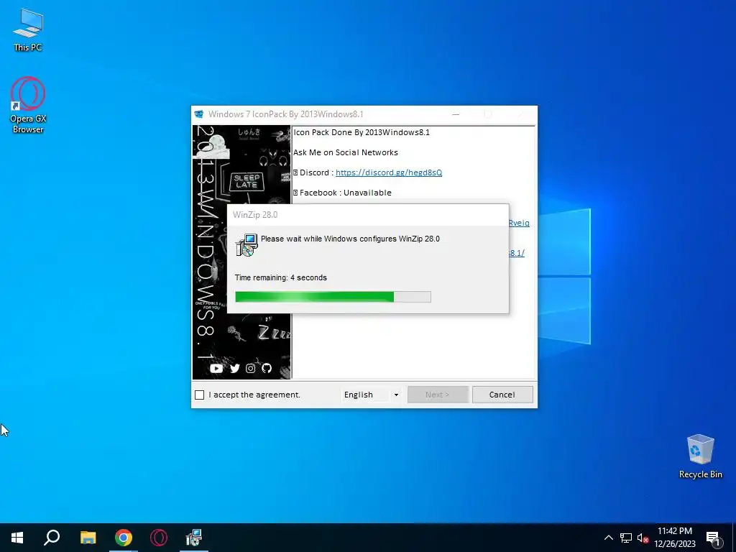Image resolution: width=736 pixels, height=552 pixels.
Task: Launch Google Chrome from taskbar
Action: coord(124,538)
